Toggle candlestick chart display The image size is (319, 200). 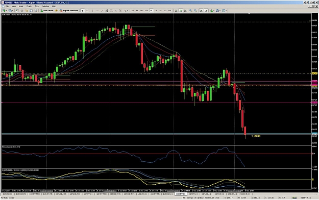181,11
